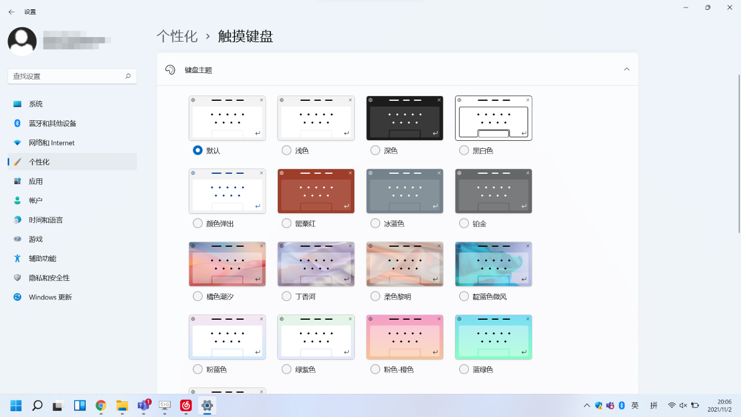The image size is (741, 417).
Task: Click the 橘色潮汐 theme preview image
Action: point(227,264)
